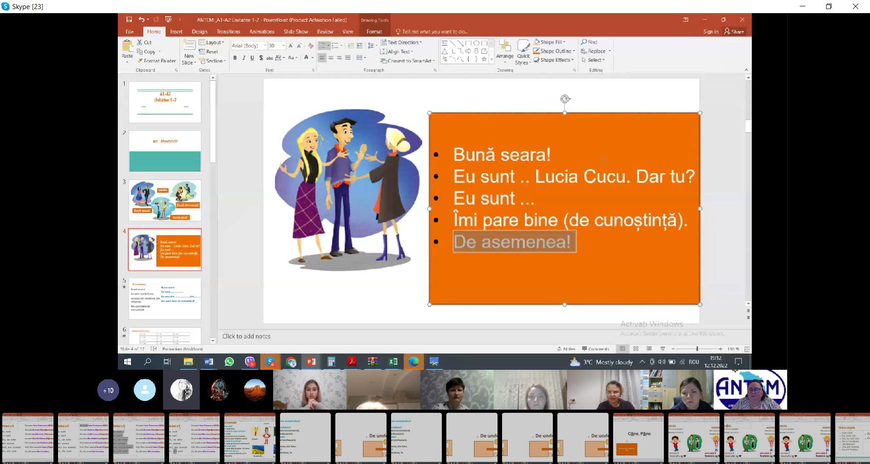This screenshot has height=464, width=870.
Task: Click the Find magnifier icon
Action: [x=584, y=42]
